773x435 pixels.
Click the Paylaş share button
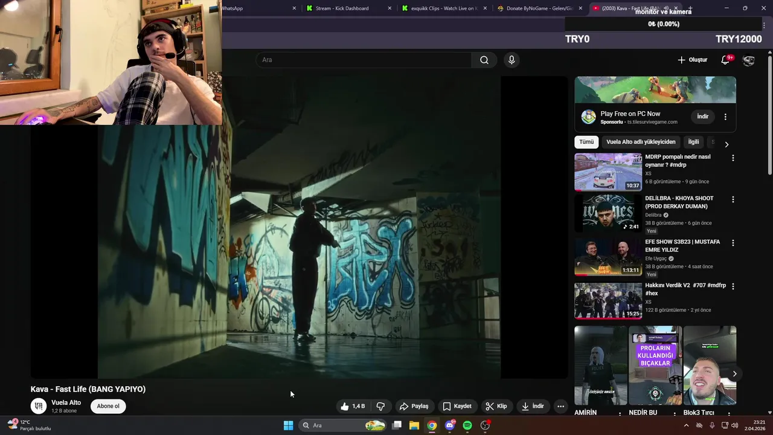(414, 406)
